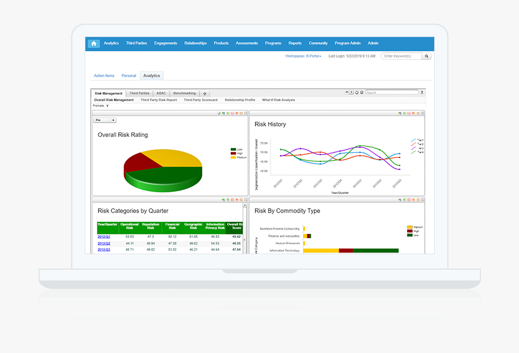The width and height of the screenshot is (519, 353).
Task: Open the Third Parties menu in top navigation
Action: [136, 43]
